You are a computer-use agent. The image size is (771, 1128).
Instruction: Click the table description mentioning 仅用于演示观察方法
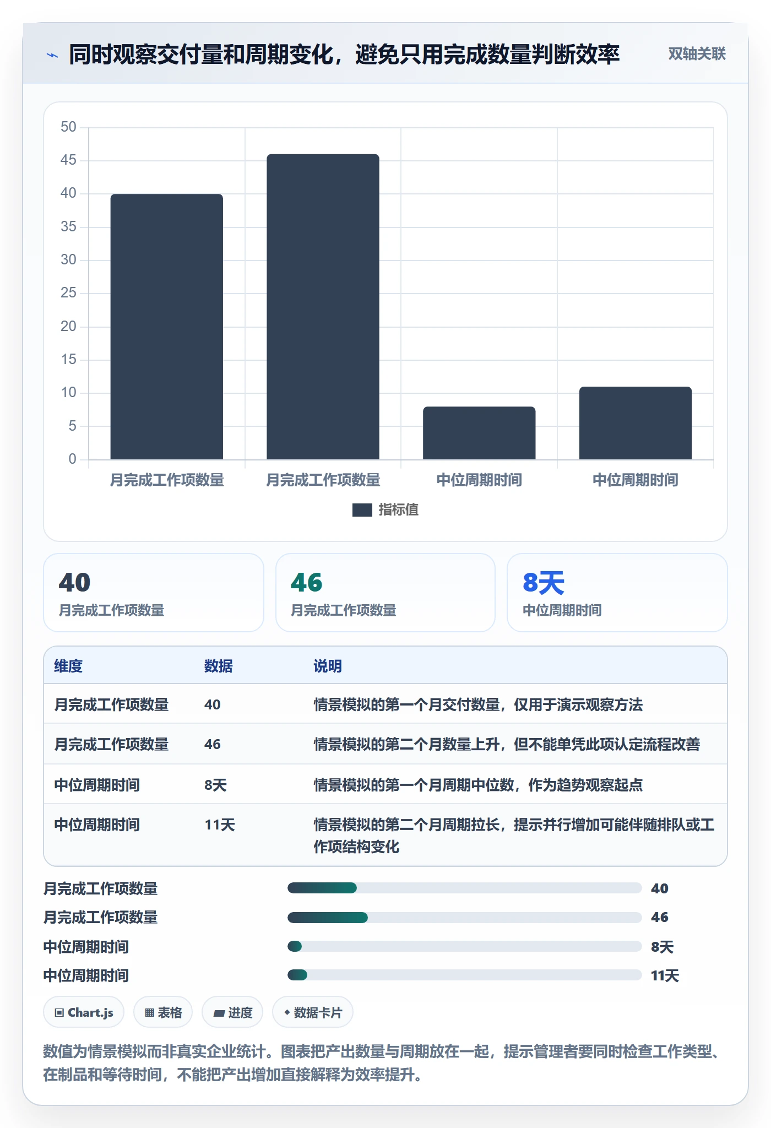(478, 704)
